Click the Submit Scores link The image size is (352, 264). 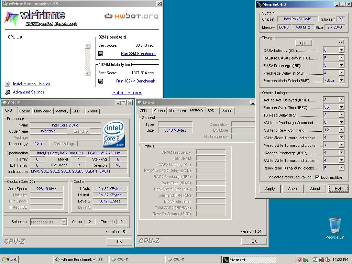[127, 92]
